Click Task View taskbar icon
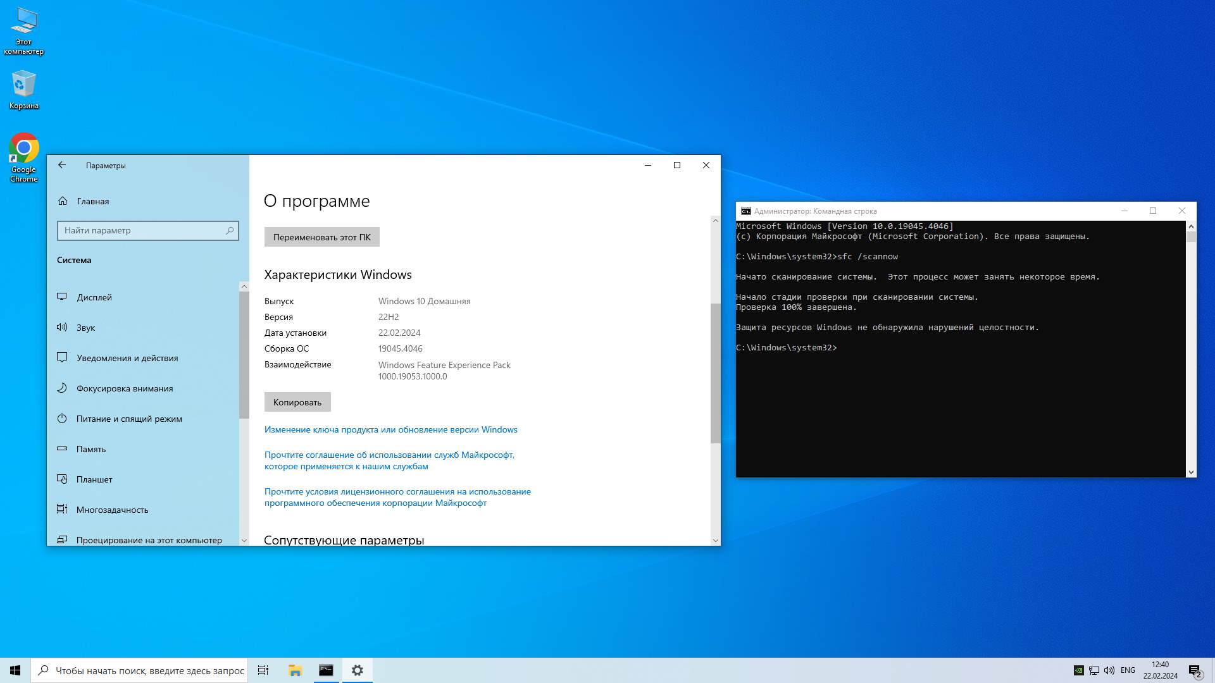This screenshot has height=683, width=1215. coord(263,670)
